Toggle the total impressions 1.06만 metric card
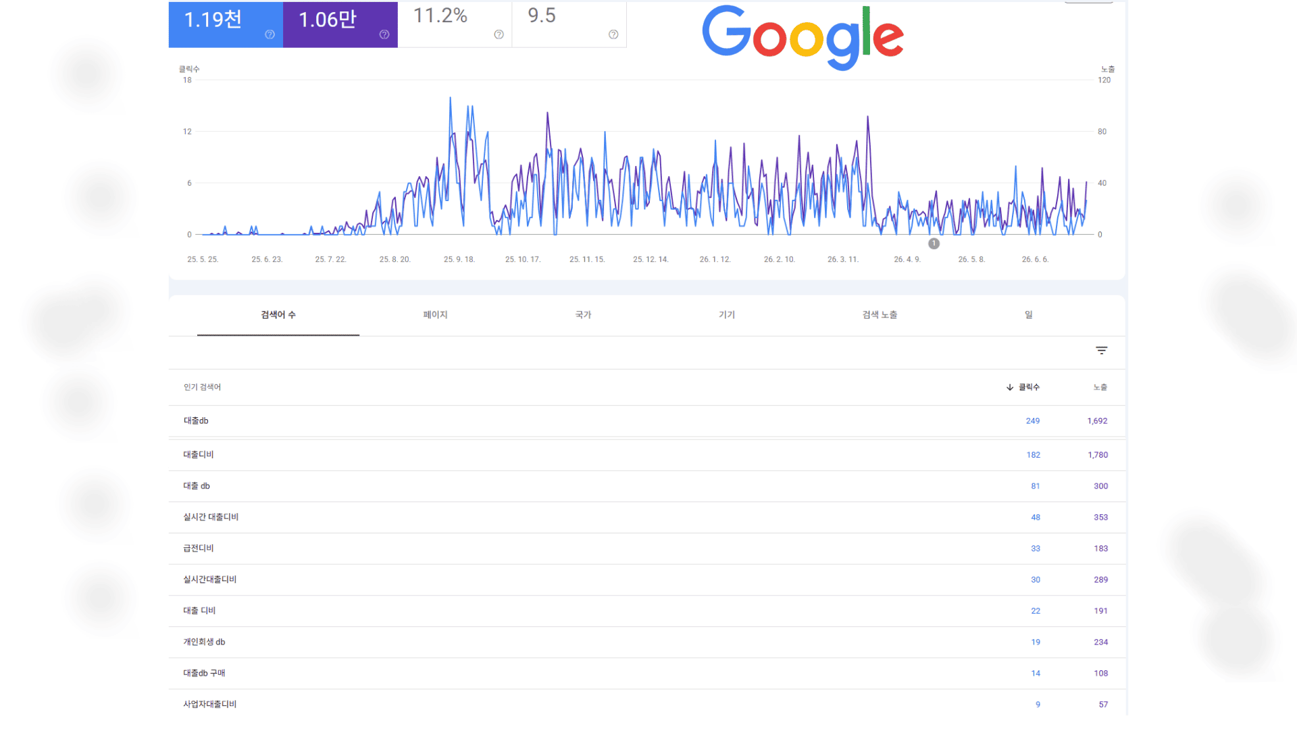This screenshot has height=729, width=1297. coord(340,24)
